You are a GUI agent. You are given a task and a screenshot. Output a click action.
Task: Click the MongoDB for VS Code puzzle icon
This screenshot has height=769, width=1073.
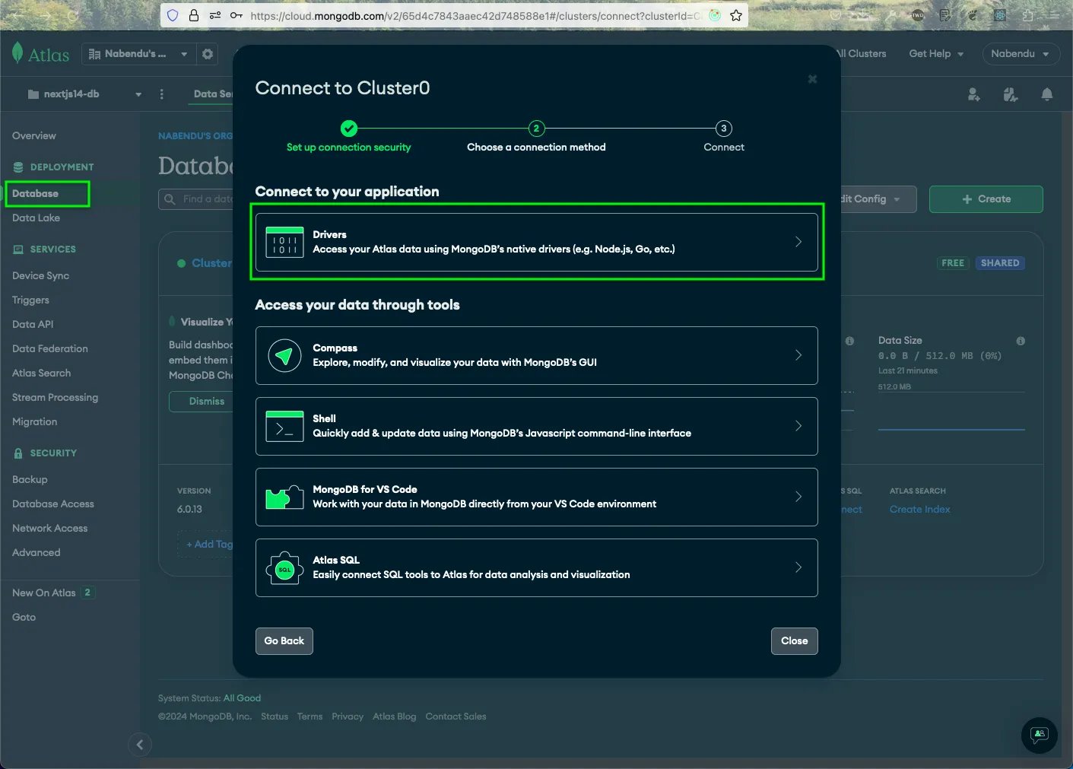(x=284, y=497)
